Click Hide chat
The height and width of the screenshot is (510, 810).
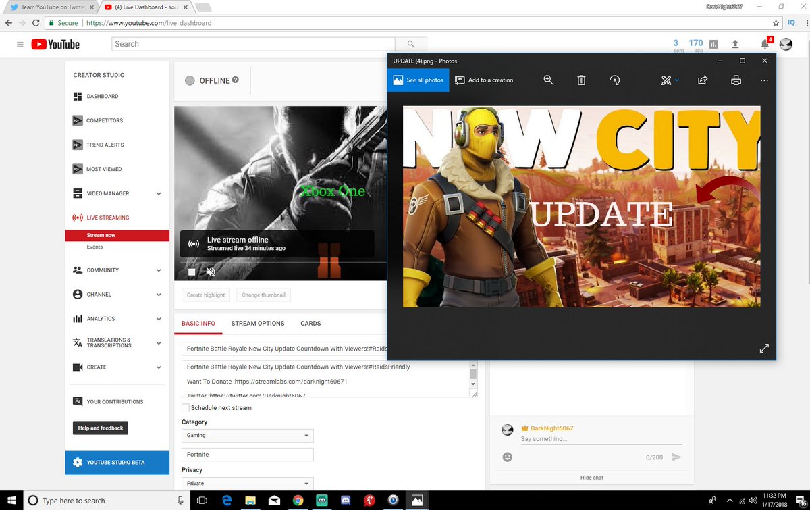(592, 478)
